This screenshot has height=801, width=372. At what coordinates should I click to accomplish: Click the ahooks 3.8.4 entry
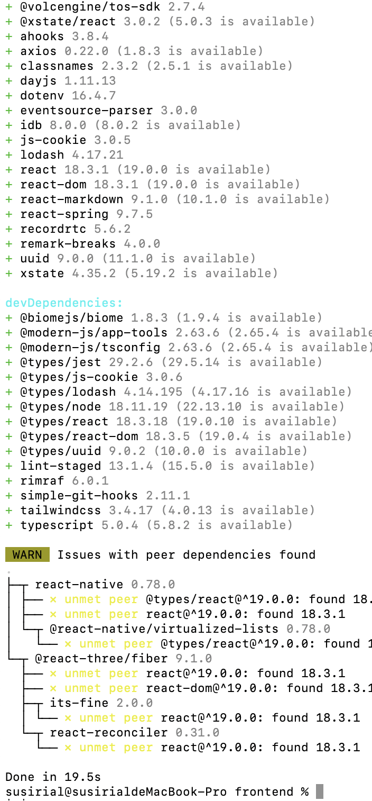[57, 37]
